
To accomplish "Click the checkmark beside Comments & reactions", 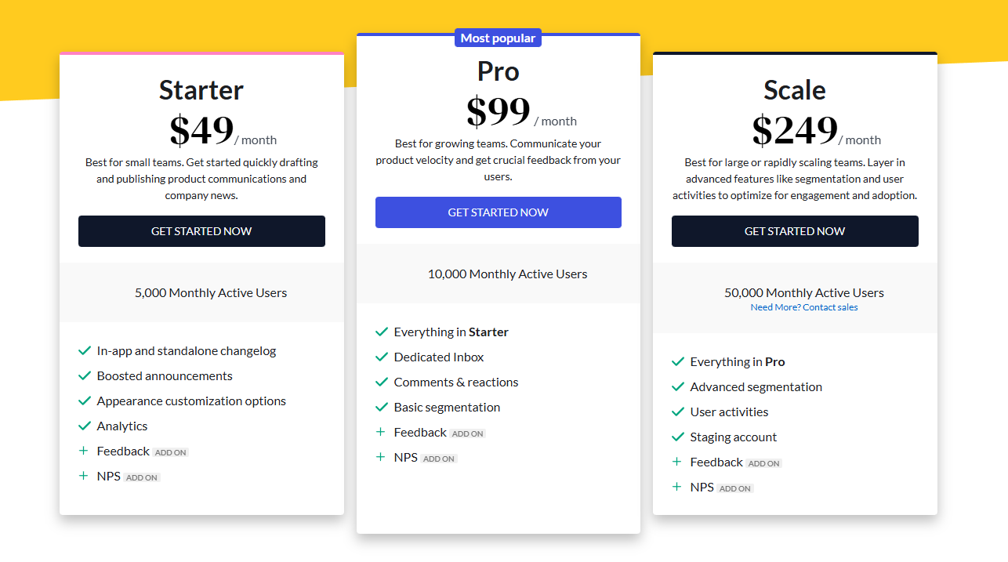I will (382, 382).
